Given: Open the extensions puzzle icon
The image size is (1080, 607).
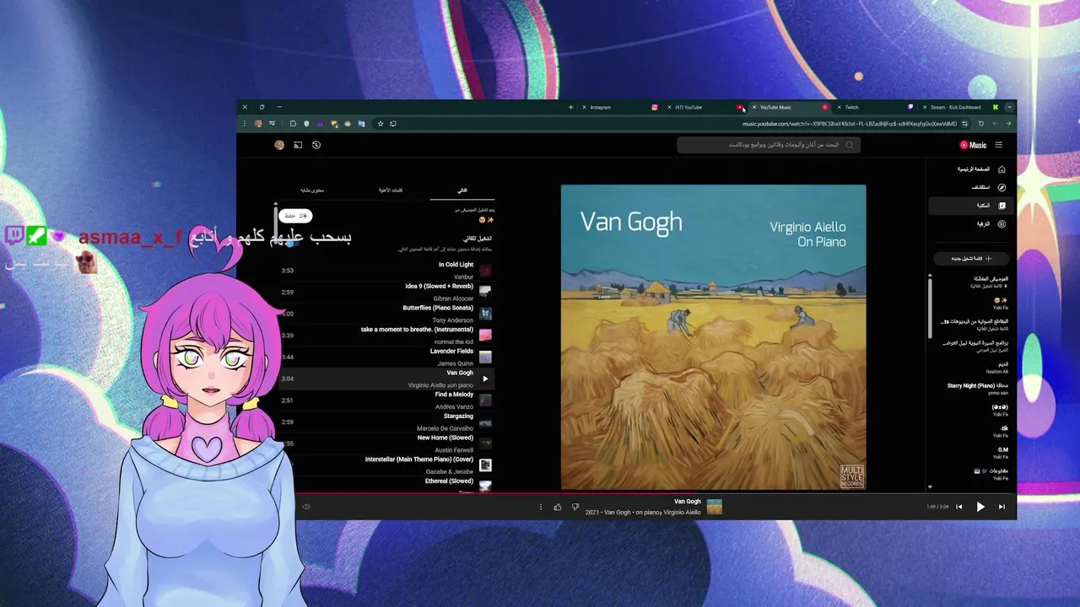Looking at the screenshot, I should (x=293, y=124).
